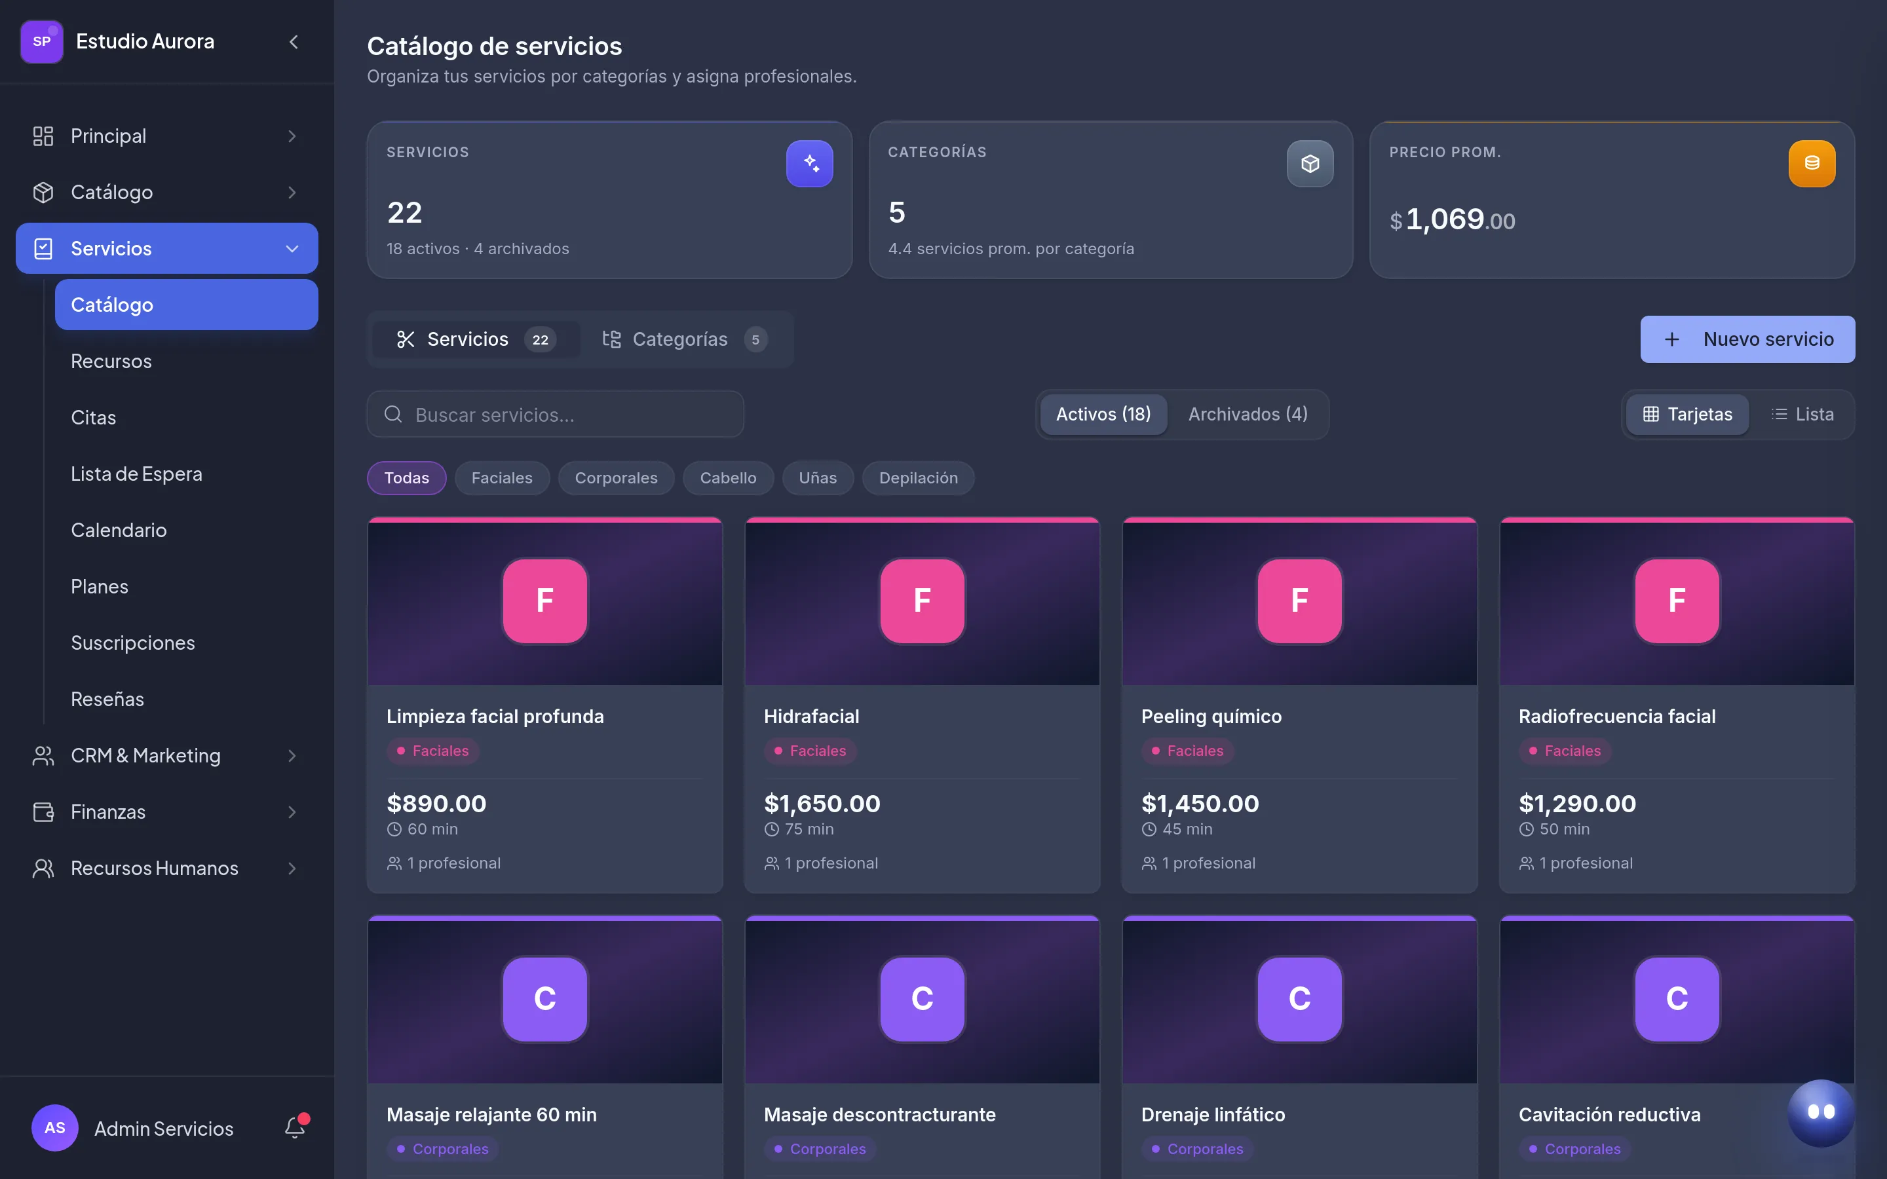This screenshot has width=1887, height=1179.
Task: Click the Recursos Humanos person icon
Action: tap(44, 869)
